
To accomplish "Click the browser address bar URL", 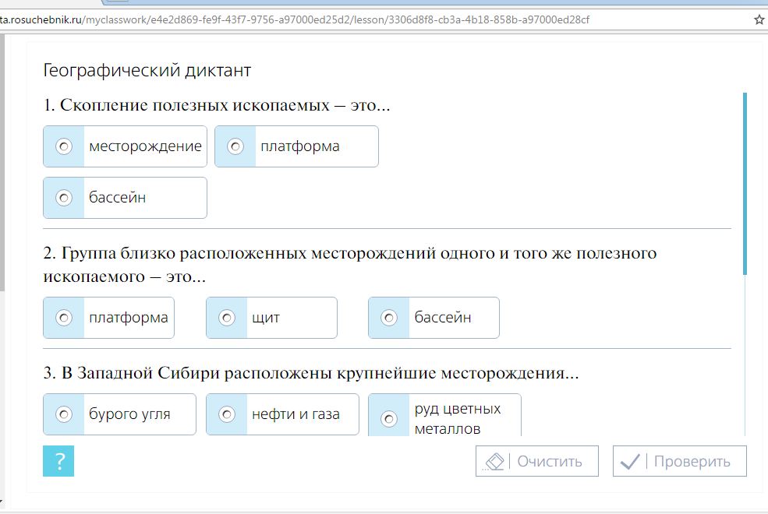I will click(294, 19).
